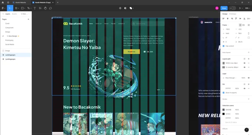The image size is (252, 135).
Task: Select the Prototyping page
Action: tap(9, 40)
